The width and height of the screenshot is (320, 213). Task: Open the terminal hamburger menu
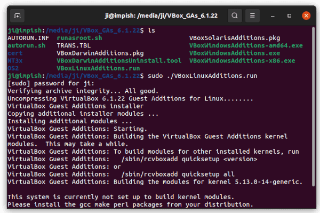252,15
